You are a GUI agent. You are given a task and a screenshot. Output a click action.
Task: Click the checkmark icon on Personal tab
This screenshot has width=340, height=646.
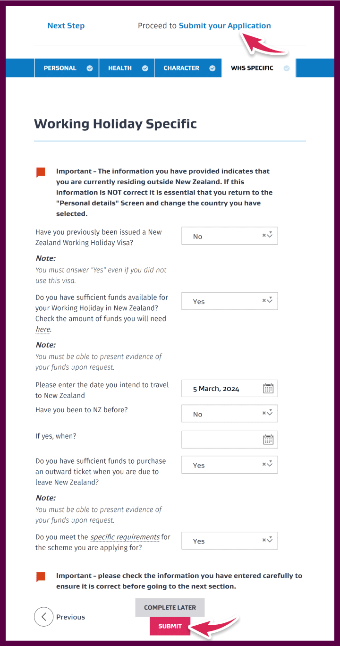pyautogui.click(x=90, y=68)
